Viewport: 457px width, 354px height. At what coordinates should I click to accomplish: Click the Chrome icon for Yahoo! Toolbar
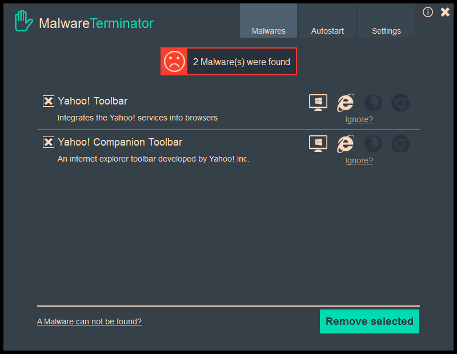click(x=400, y=103)
